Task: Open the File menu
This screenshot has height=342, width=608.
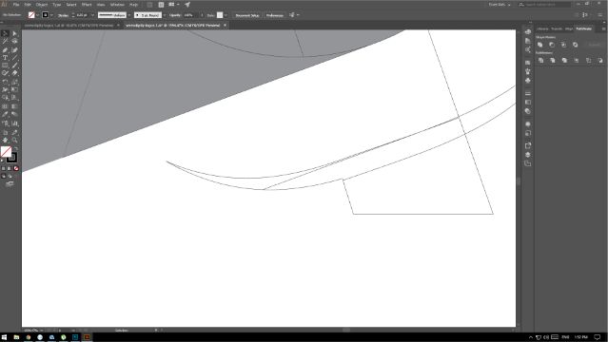Action: 16,5
